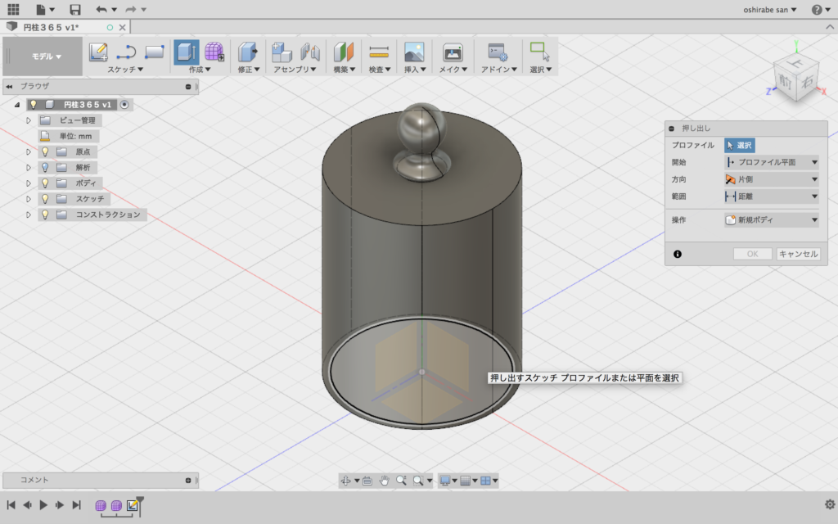Viewport: 838px width, 524px height.
Task: Click キャンセル in the 押し出し dialog
Action: 798,254
